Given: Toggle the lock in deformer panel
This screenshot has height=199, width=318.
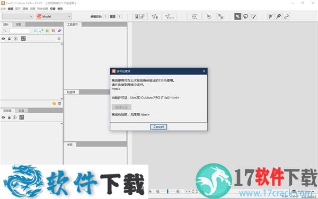Looking at the screenshot, I should coord(9,117).
